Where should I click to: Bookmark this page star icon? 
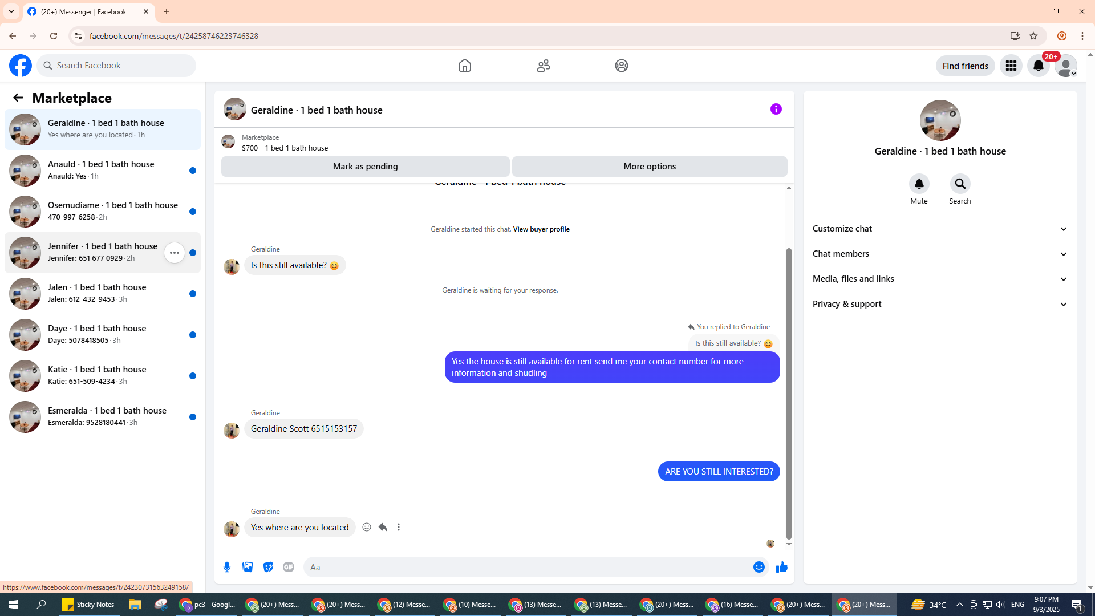(1033, 36)
